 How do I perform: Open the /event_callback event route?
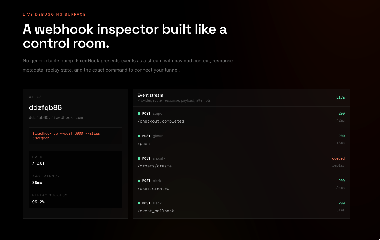[x=156, y=211]
